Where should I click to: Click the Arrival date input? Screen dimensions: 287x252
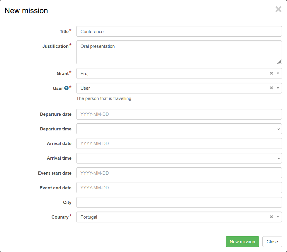(179, 144)
